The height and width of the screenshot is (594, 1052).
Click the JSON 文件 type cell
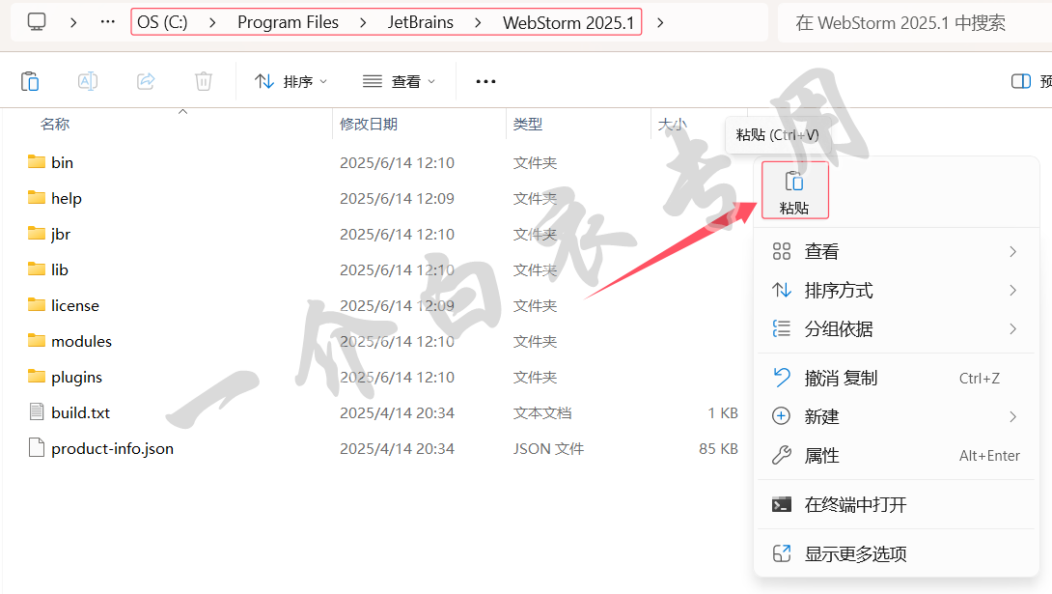[548, 448]
